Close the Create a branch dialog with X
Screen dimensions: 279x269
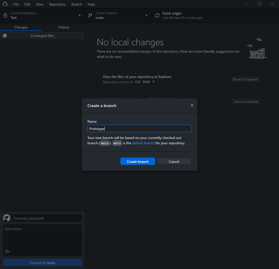pyautogui.click(x=192, y=105)
